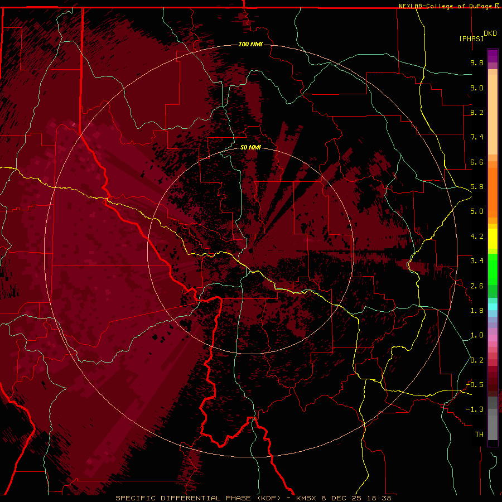Select the 8.2 scale value
The height and width of the screenshot is (502, 502).
point(477,112)
